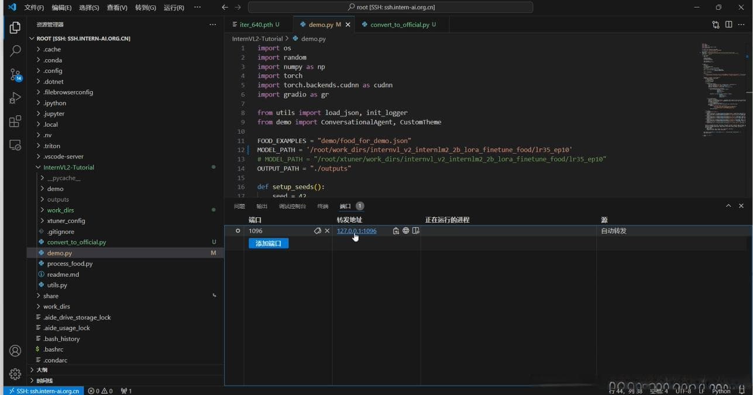This screenshot has height=395, width=753.
Task: Open Source Control view with 14 badge
Action: 15,75
